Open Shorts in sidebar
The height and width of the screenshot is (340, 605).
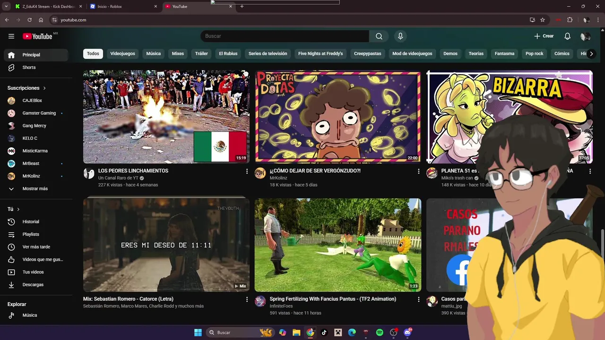coord(36,68)
